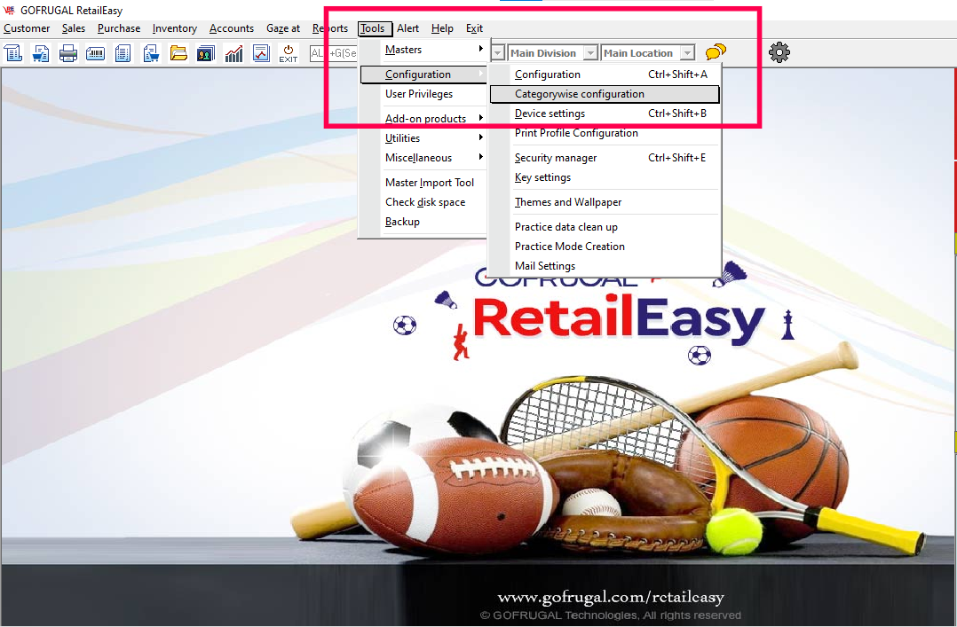The width and height of the screenshot is (957, 627).
Task: Open Key settings
Action: [605, 176]
